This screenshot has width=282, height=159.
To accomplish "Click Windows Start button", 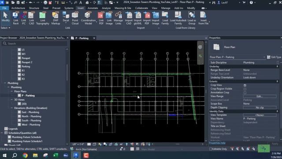I will [4, 155].
